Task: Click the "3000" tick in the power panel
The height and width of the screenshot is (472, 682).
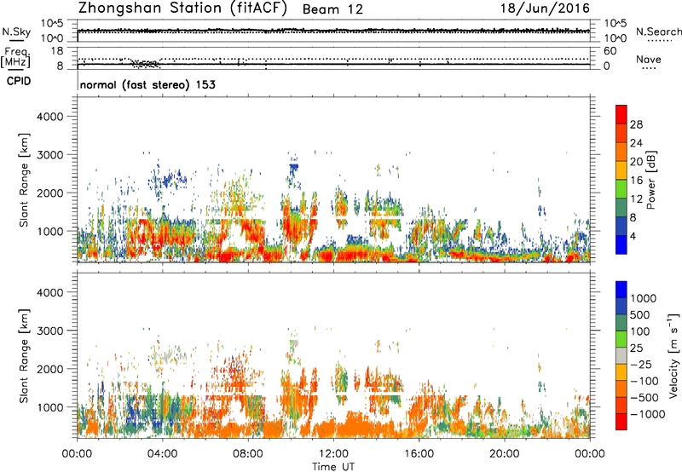Action: click(x=49, y=155)
